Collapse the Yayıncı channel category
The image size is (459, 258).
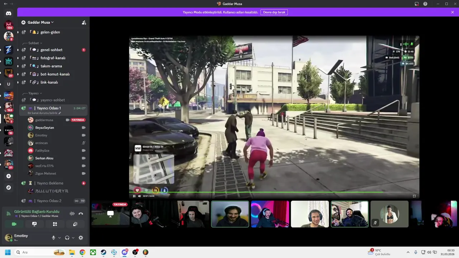35,93
